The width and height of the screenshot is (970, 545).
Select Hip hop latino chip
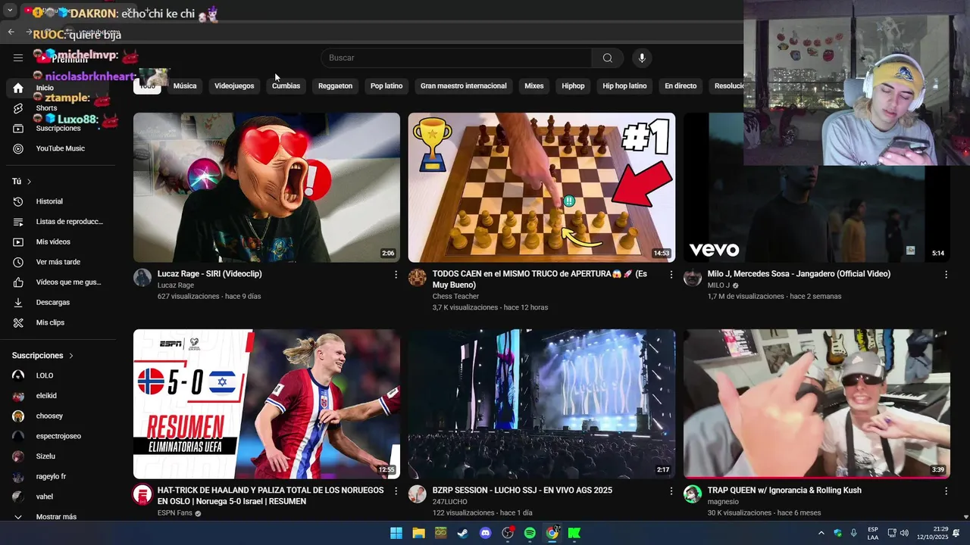click(624, 86)
